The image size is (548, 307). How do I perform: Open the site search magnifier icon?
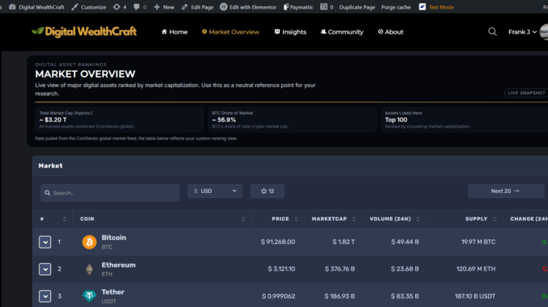(492, 31)
